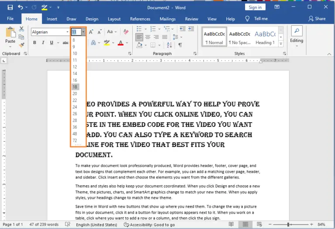Screen dimensions: 335x229
Task: Switch to the Design tab
Action: click(92, 19)
